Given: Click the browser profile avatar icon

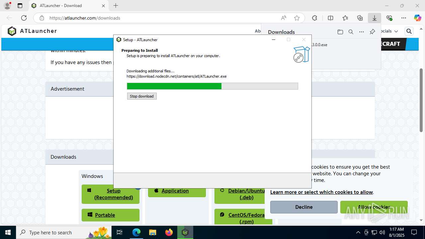Looking at the screenshot, I should (x=7, y=6).
